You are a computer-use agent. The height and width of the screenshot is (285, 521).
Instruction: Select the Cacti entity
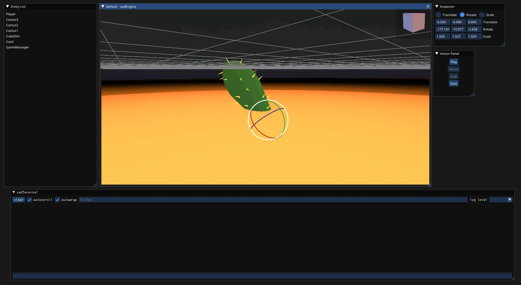[x=10, y=42]
